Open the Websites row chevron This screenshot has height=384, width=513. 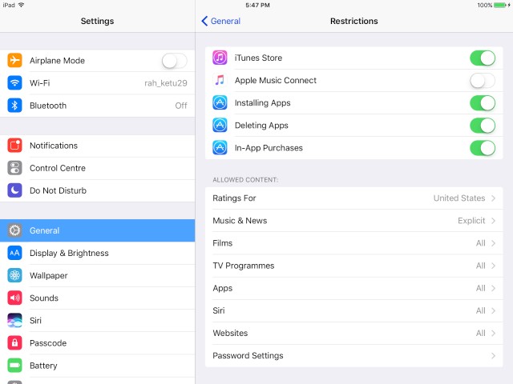pyautogui.click(x=494, y=333)
